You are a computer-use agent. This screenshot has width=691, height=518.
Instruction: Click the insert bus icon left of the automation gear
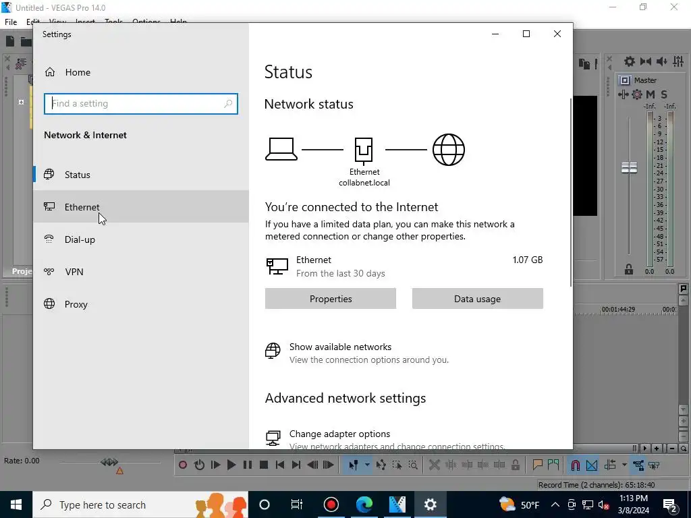coord(624,94)
